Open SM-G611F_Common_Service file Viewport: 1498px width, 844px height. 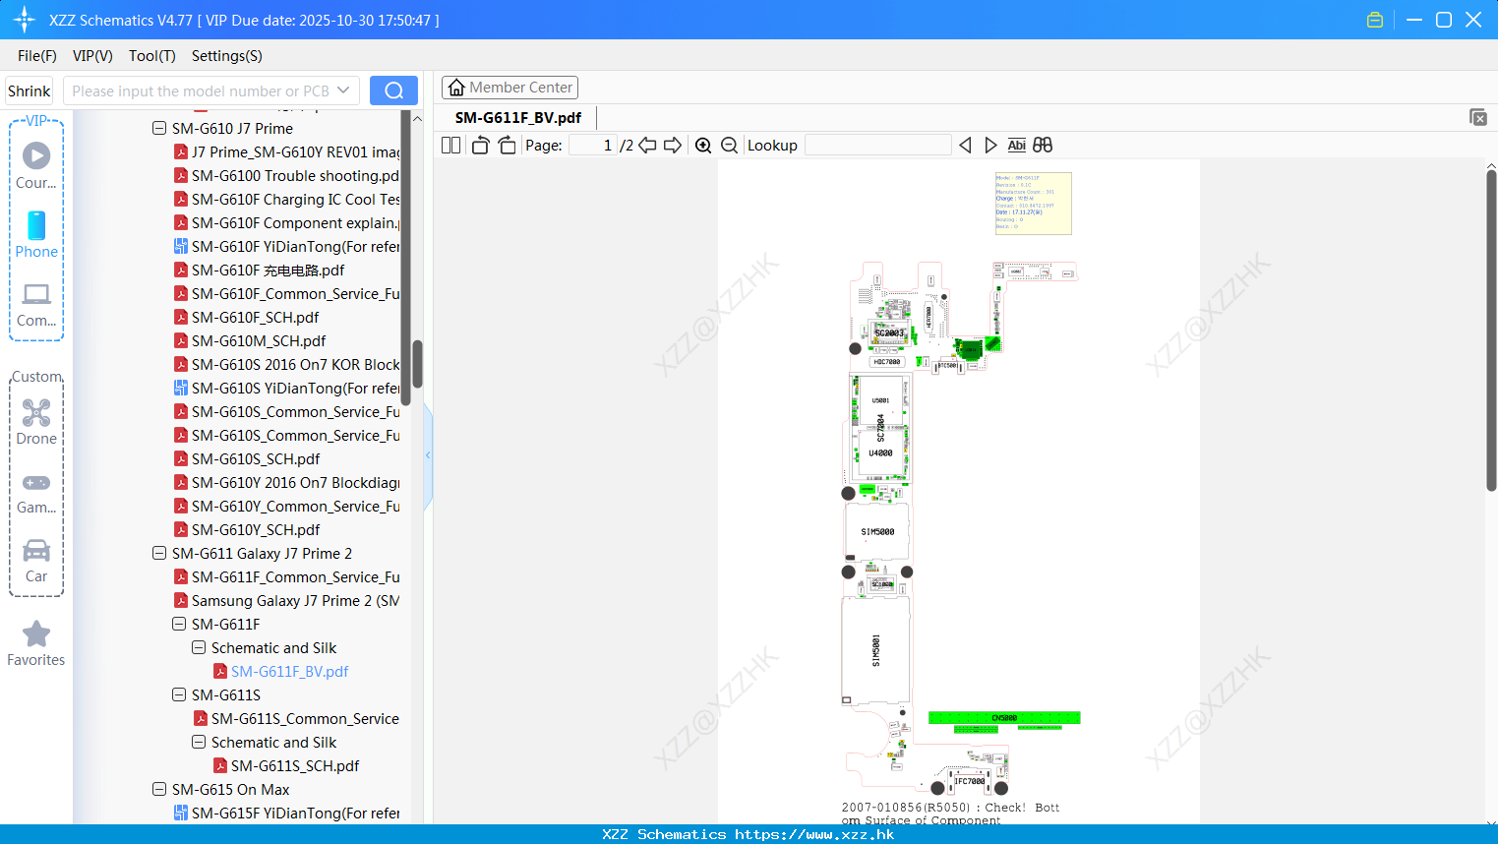point(286,577)
